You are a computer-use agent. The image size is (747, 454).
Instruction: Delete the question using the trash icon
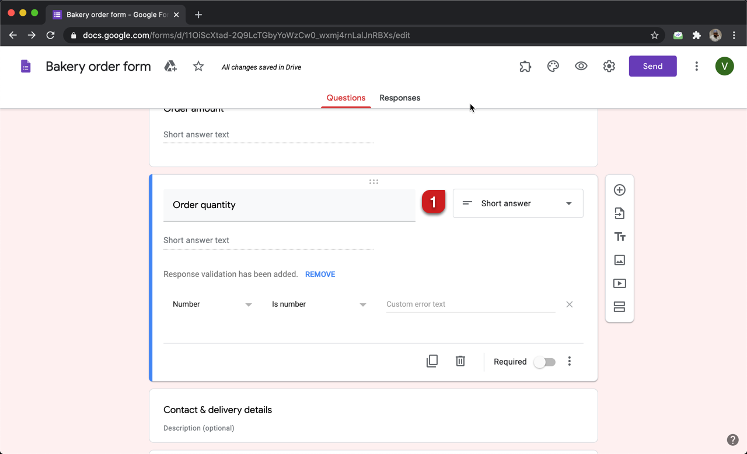tap(460, 361)
